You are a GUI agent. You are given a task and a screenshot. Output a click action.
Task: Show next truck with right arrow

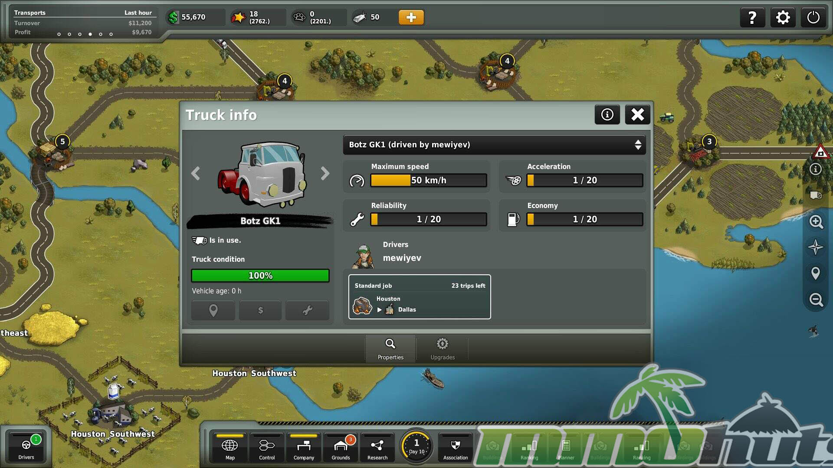click(x=325, y=173)
